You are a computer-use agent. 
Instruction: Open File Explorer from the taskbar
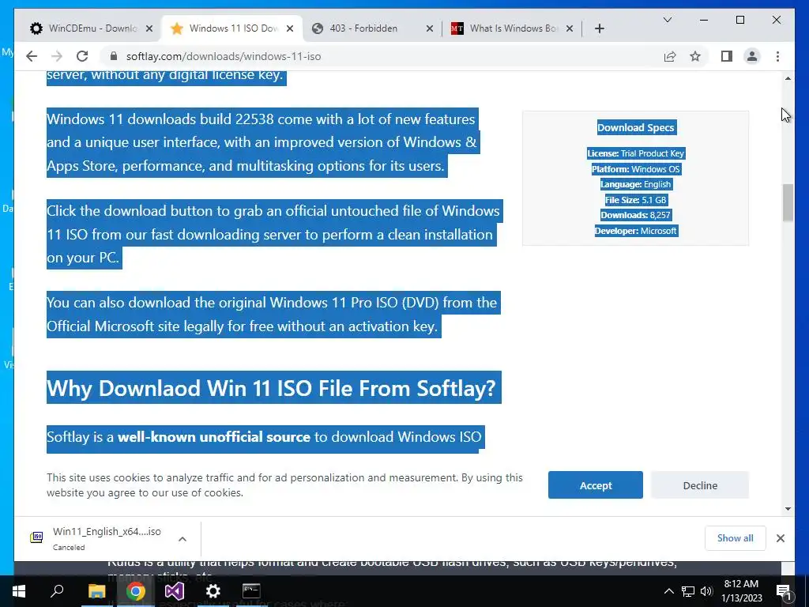[x=96, y=591]
